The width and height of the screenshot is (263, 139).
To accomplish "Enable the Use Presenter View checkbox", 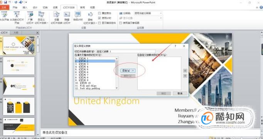I will tap(121, 23).
